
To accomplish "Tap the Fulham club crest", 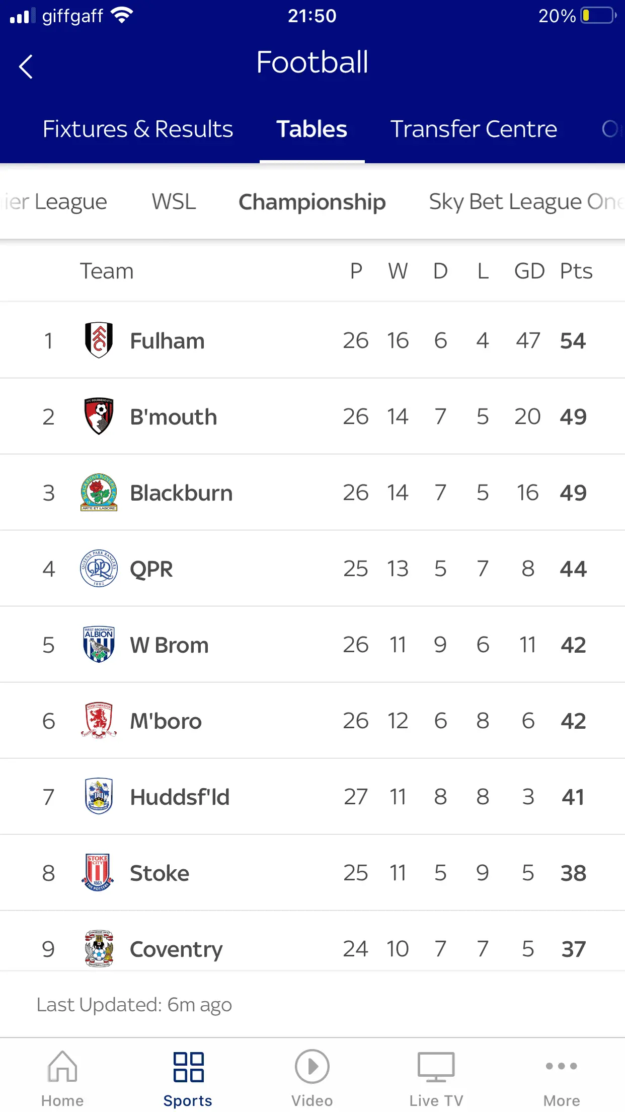I will [99, 340].
